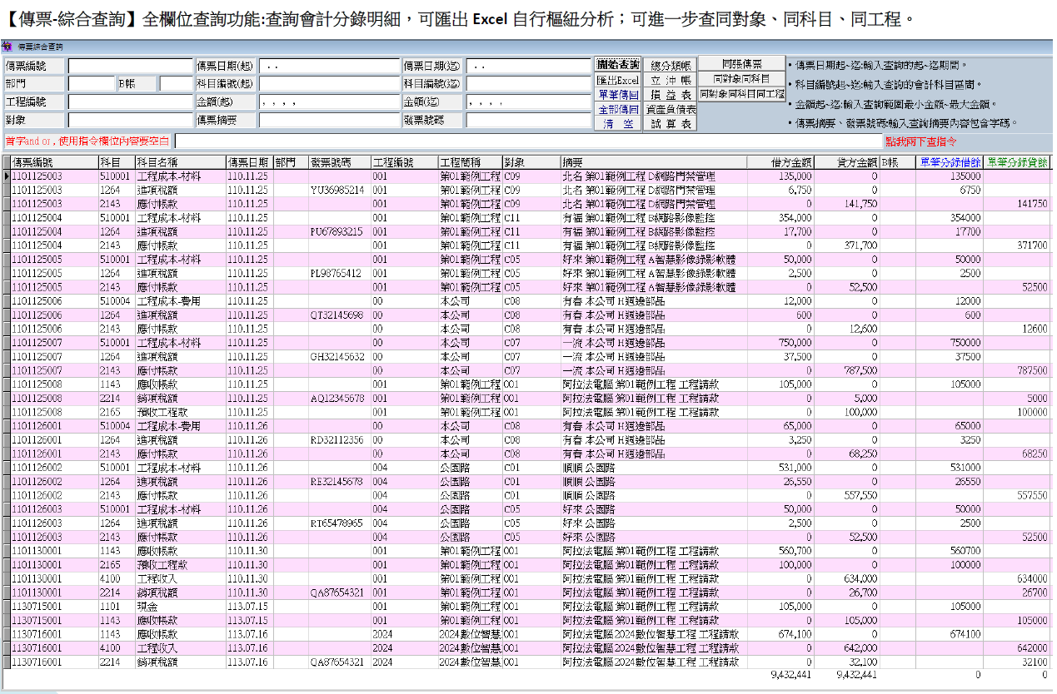Screen dimensions: 1057x694
Task: Click the 金額(迄) input field
Action: (530, 102)
